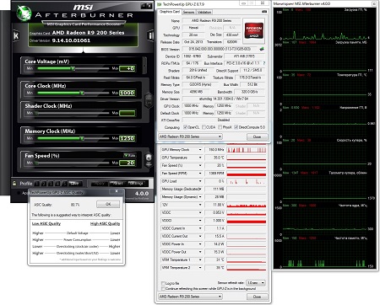Select profile slot 5

tap(64, 184)
